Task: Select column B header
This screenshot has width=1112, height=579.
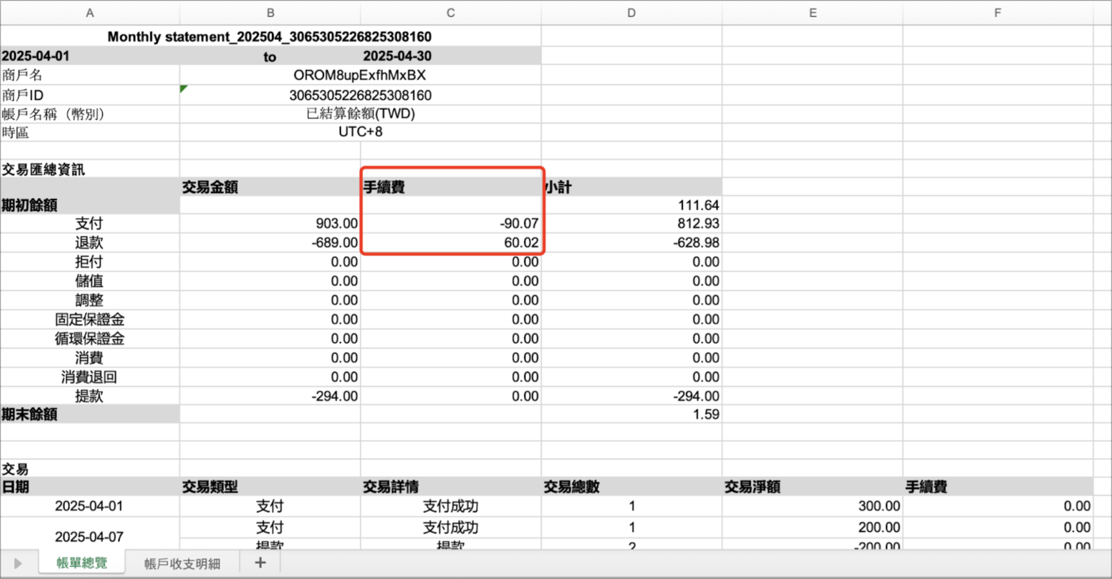Action: (270, 13)
